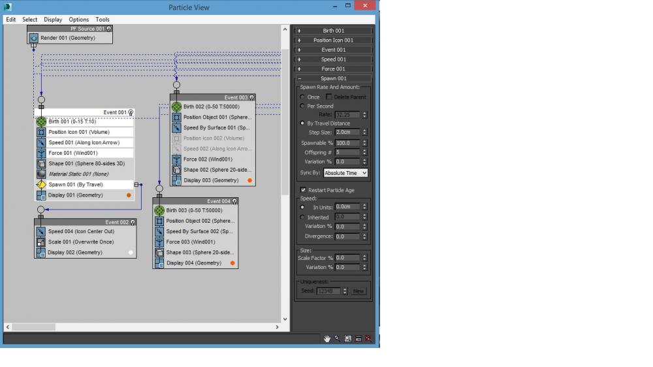Click the Force 001 wind operator icon
Screen dimensions: 653x367
[41, 153]
